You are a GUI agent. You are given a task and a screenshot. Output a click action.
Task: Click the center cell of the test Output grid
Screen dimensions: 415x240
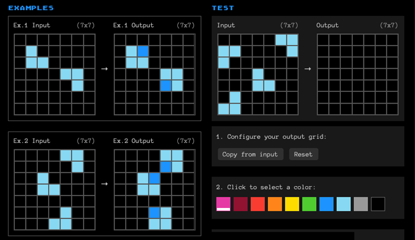(357, 74)
